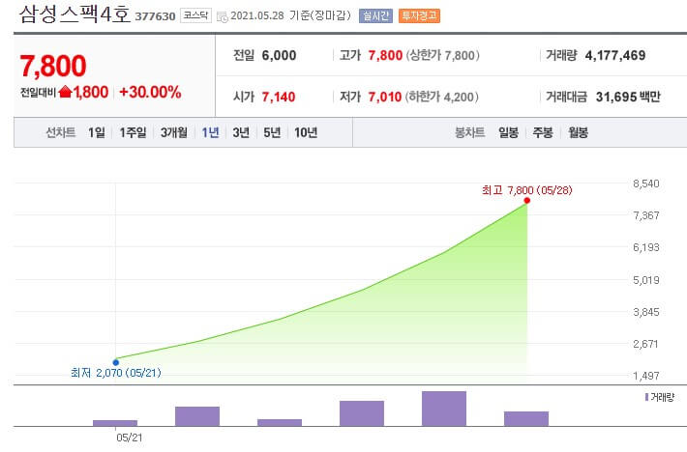
Task: Click the 05/21 volume bar
Action: click(115, 423)
